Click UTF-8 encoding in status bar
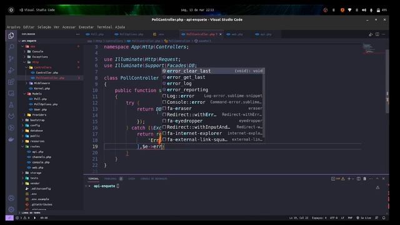400x225 pixels. 334,218
